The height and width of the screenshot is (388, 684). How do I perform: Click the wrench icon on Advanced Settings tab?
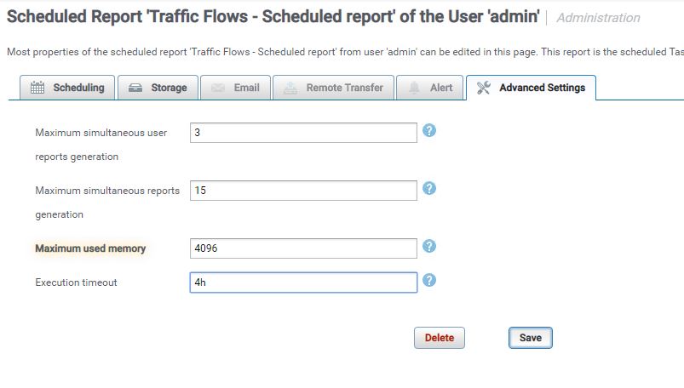point(484,88)
